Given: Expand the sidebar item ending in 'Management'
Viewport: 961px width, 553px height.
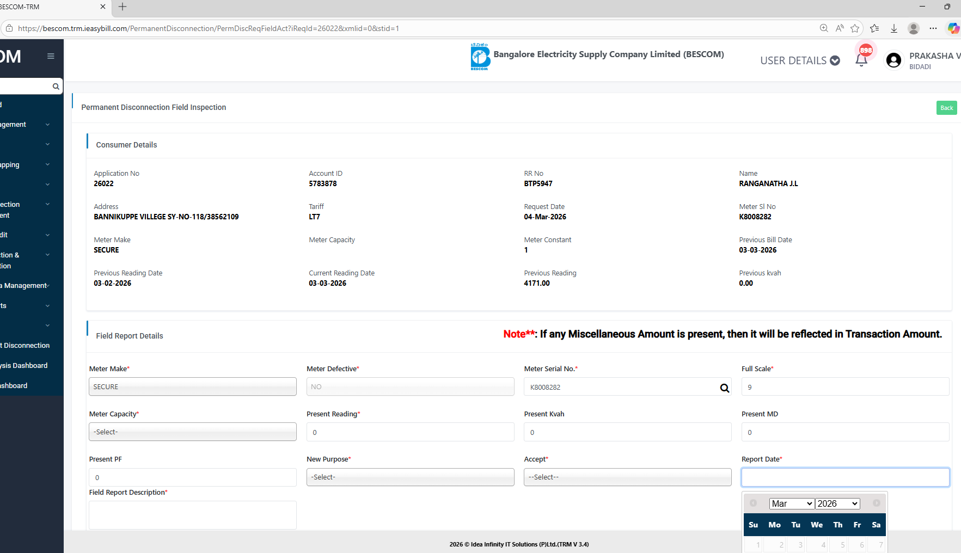Looking at the screenshot, I should pos(26,286).
